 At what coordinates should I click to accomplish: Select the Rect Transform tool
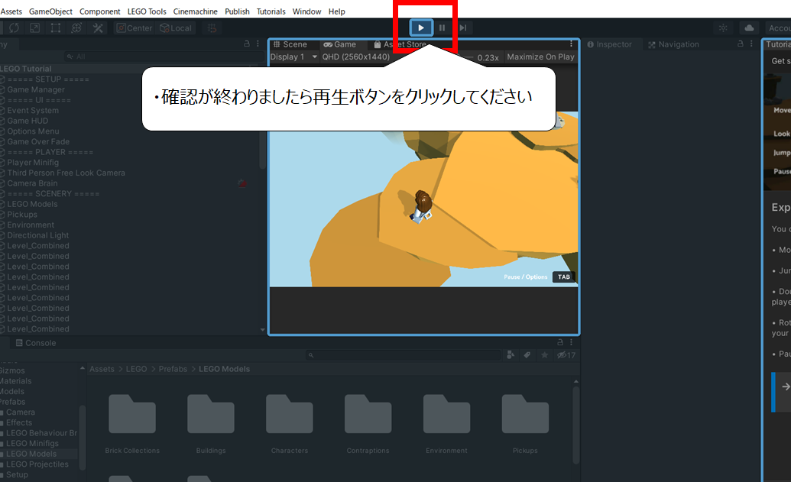(56, 28)
